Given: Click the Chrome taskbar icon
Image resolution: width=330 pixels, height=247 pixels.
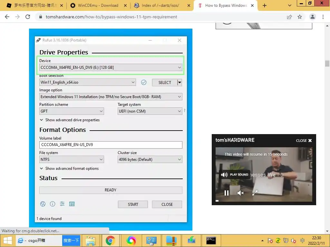Looking at the screenshot, I should click(x=110, y=241).
